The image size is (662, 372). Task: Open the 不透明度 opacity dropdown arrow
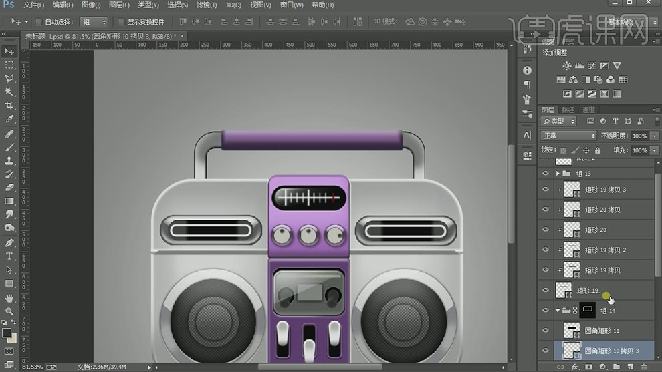(x=653, y=136)
